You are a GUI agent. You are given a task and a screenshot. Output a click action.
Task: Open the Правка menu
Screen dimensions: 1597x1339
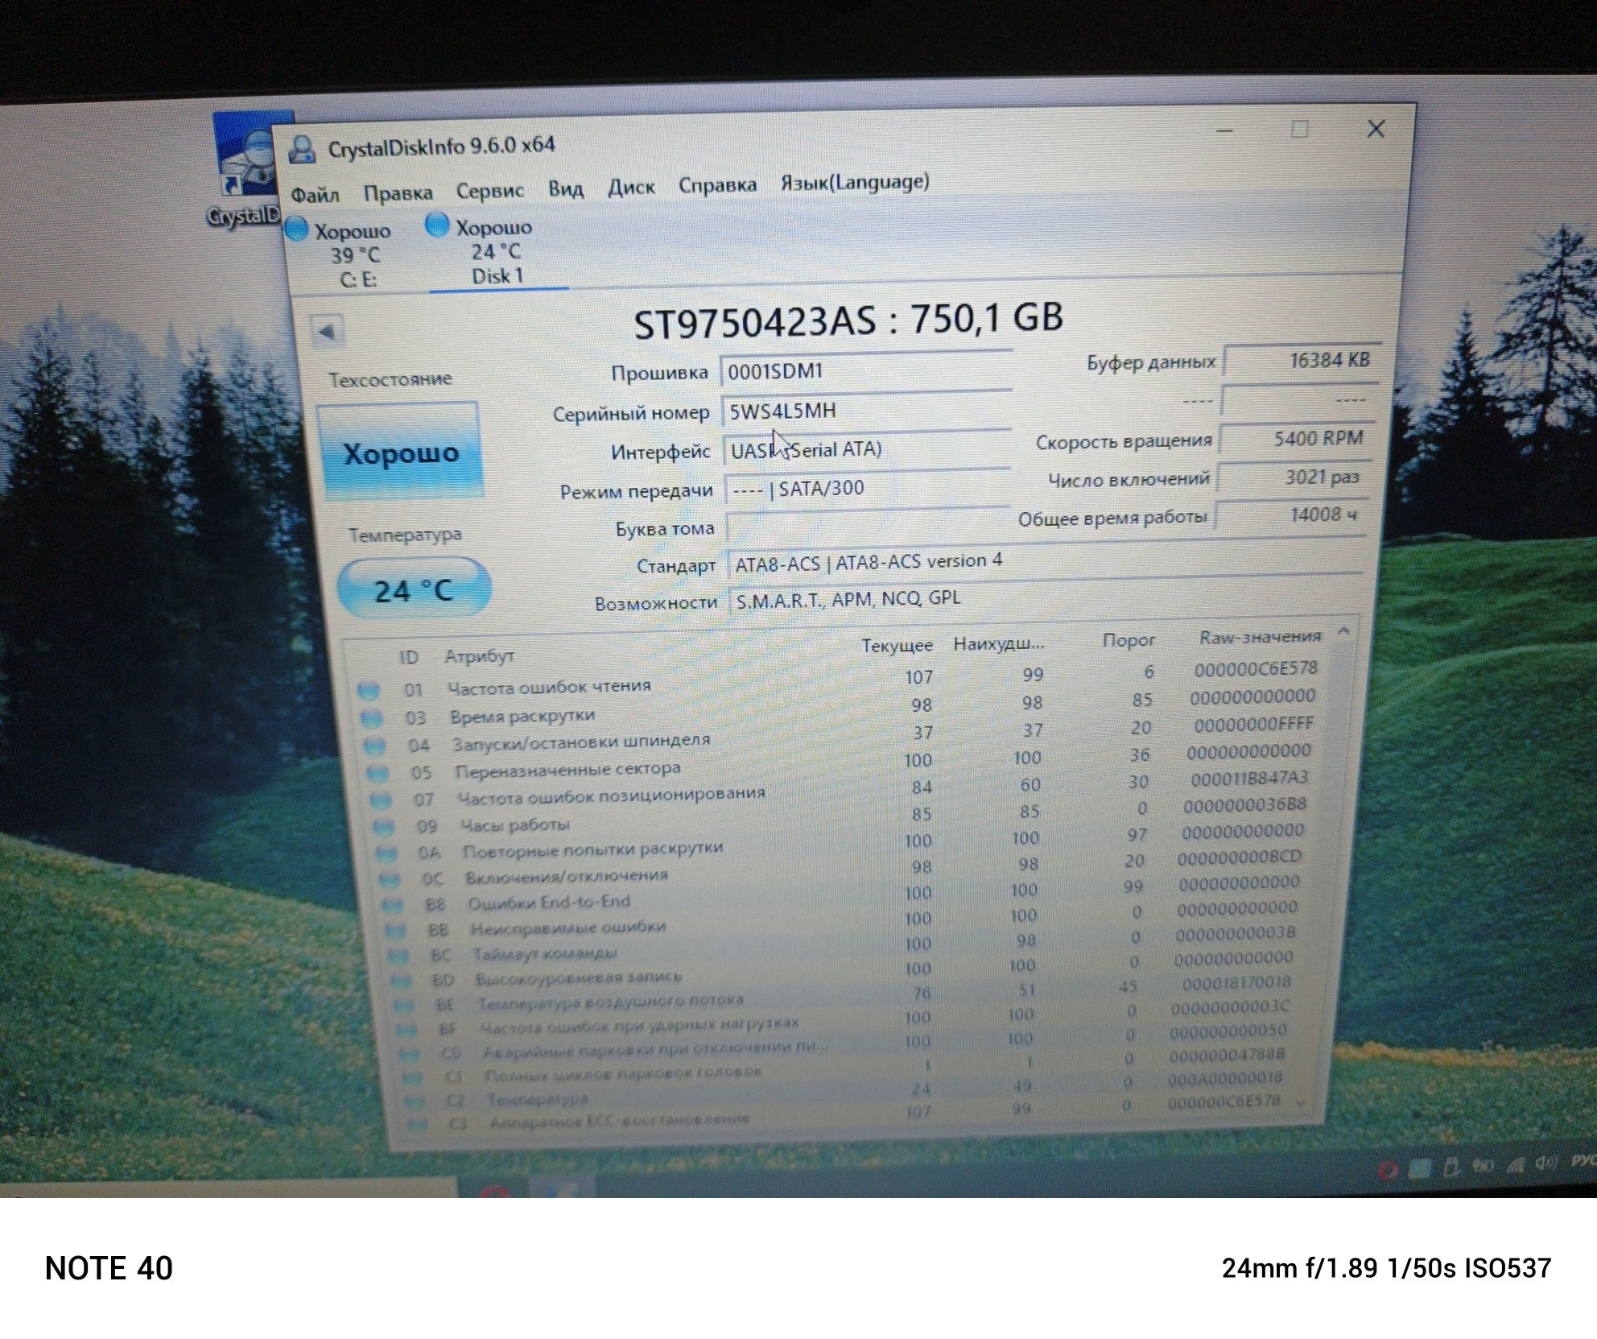coord(398,193)
